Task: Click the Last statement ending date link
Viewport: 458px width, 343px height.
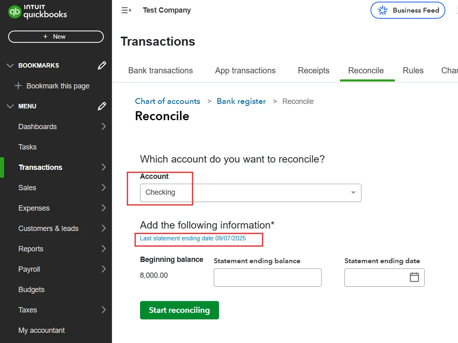Action: [x=193, y=238]
